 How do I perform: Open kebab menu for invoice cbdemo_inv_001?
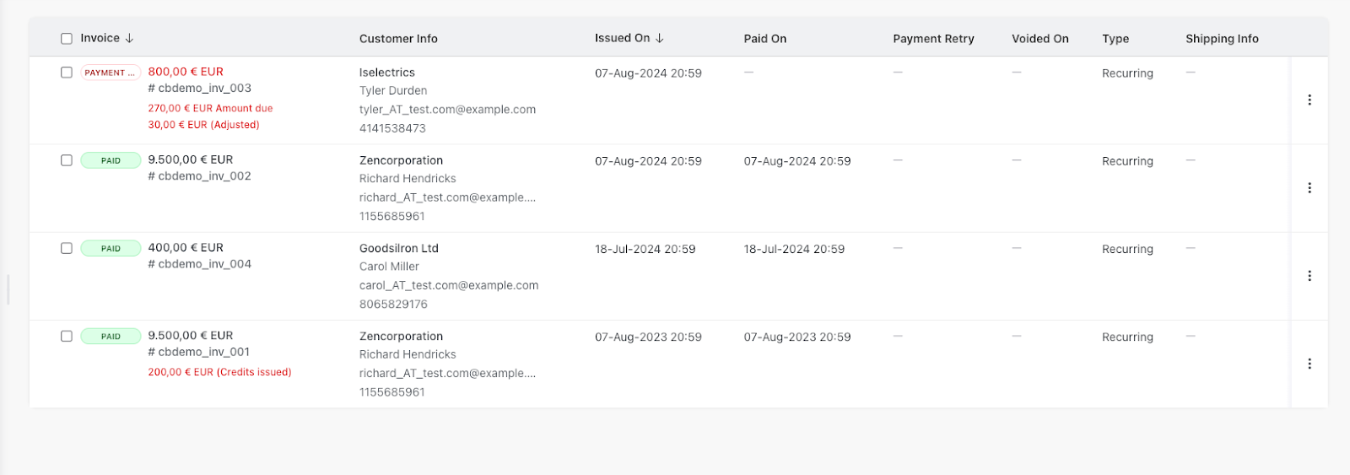[1309, 364]
